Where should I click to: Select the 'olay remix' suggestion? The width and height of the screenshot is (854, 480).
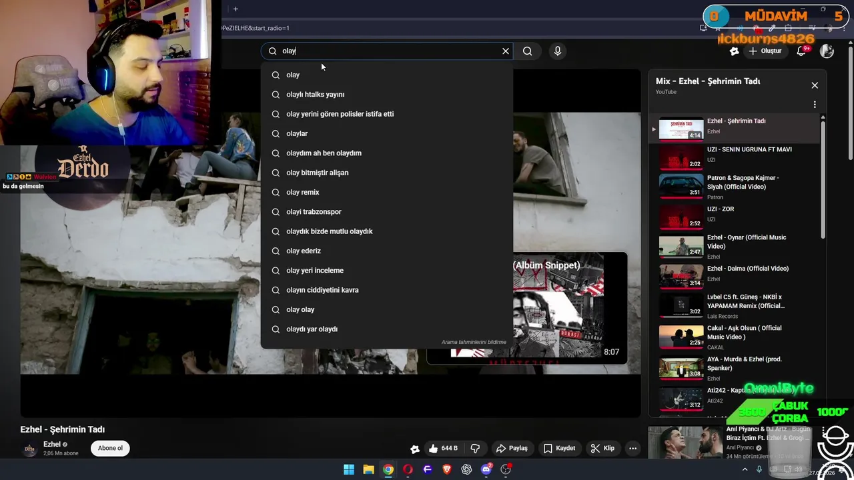(x=387, y=192)
